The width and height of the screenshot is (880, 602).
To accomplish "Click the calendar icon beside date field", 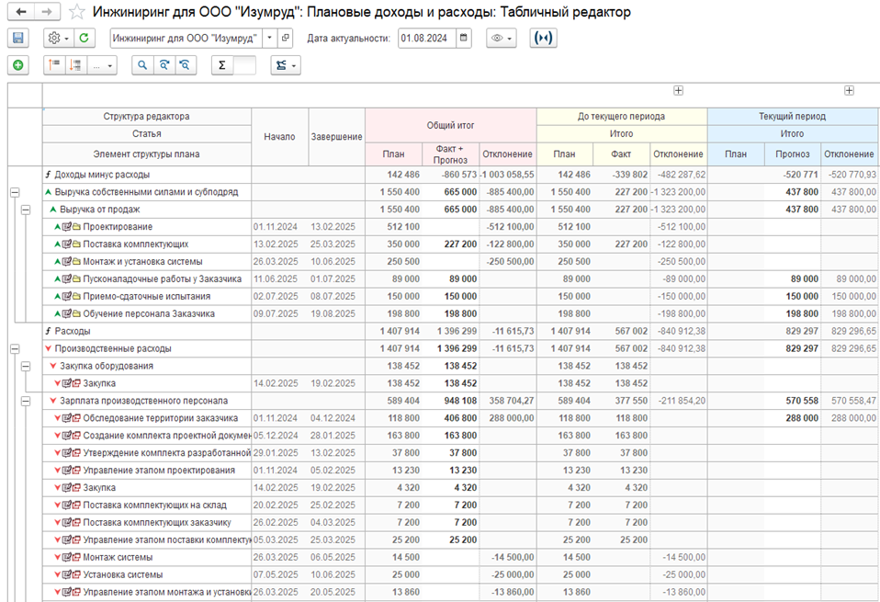I will click(464, 39).
